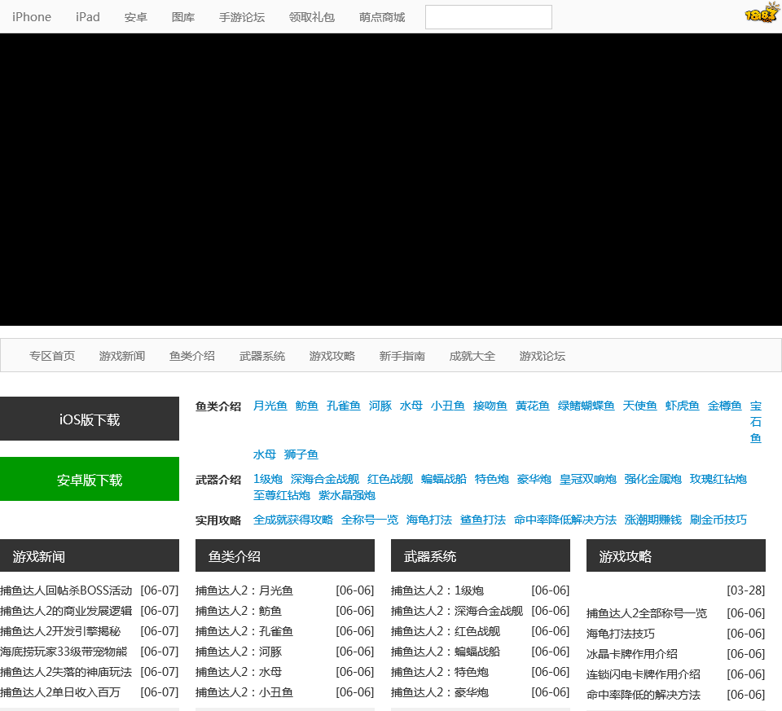
Task: Go to the 安卓 section
Action: click(x=136, y=17)
